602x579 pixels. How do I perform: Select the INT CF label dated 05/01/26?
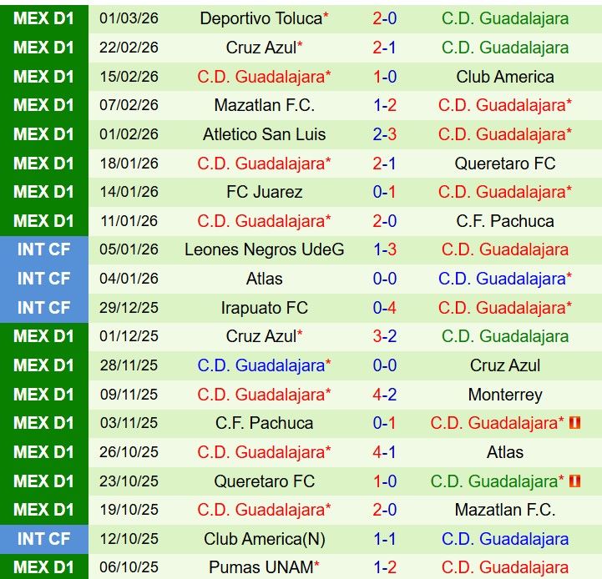43,249
